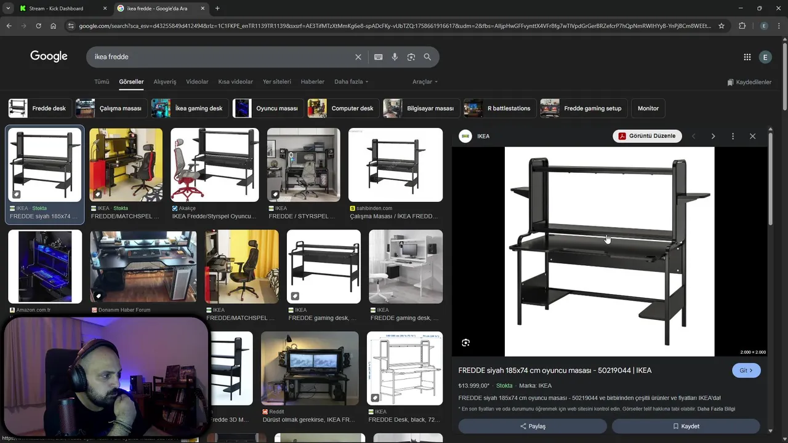Open Chrome three-dot menu

779,26
